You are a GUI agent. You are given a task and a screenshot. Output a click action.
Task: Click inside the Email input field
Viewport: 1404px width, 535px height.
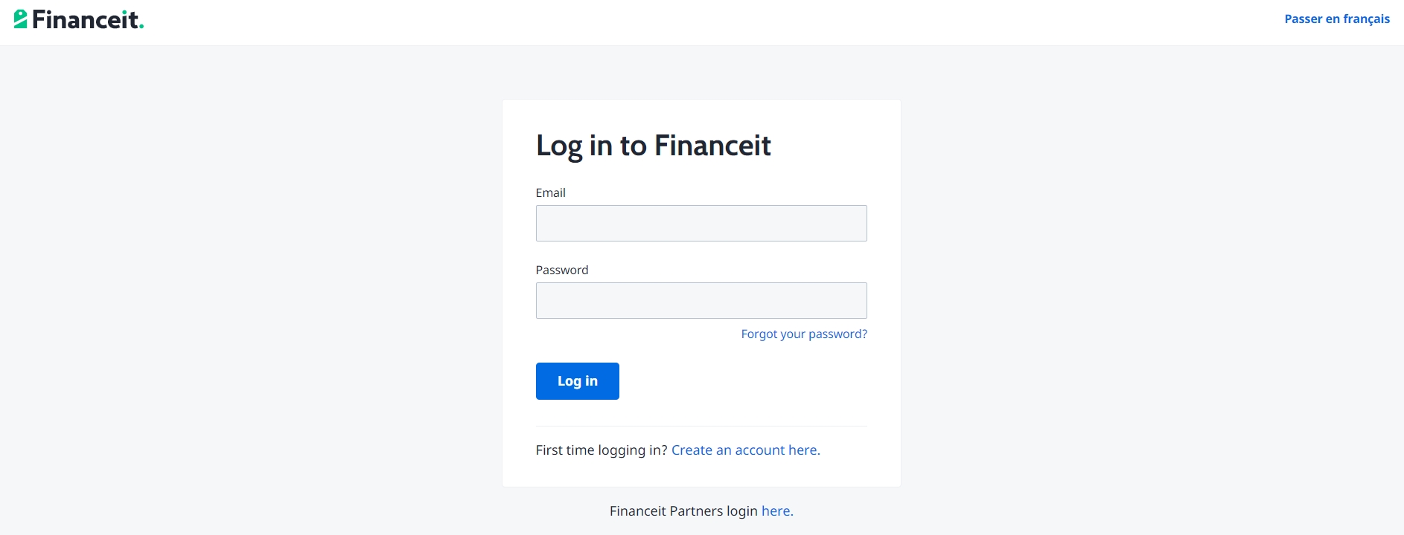(x=701, y=223)
